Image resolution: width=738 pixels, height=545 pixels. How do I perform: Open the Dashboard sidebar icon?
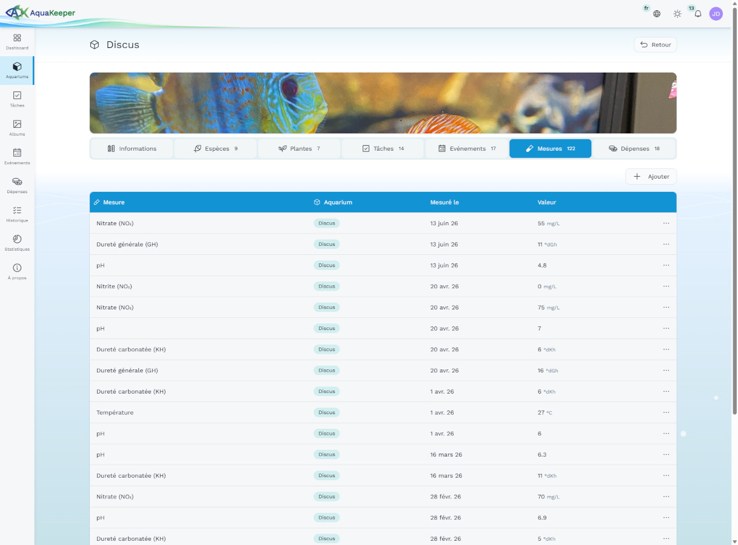pos(17,42)
